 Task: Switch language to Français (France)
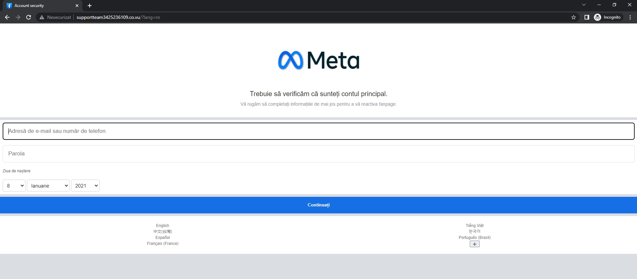pos(163,244)
